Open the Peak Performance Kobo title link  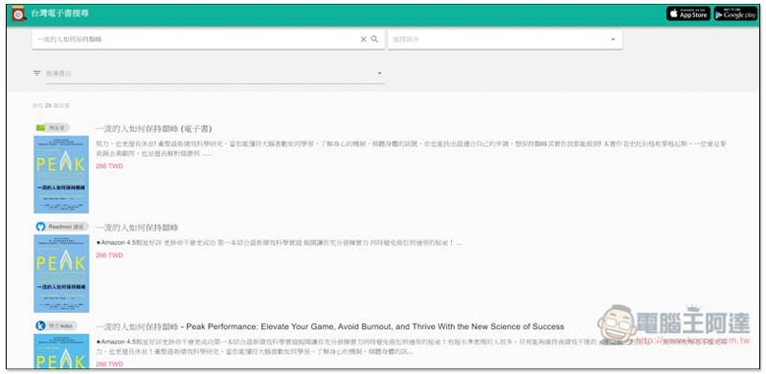(x=329, y=326)
